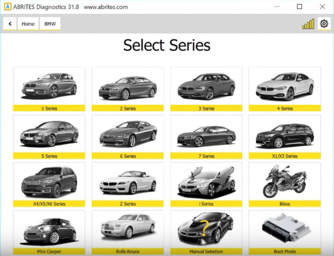The image size is (334, 256).
Task: Click the 'Bikes' yellow label
Action: (x=285, y=204)
